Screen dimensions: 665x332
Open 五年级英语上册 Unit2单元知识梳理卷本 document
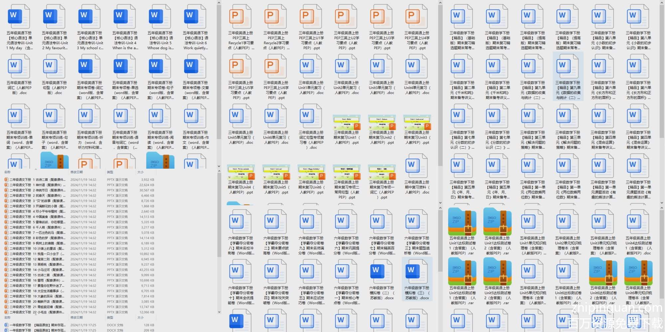point(568,232)
